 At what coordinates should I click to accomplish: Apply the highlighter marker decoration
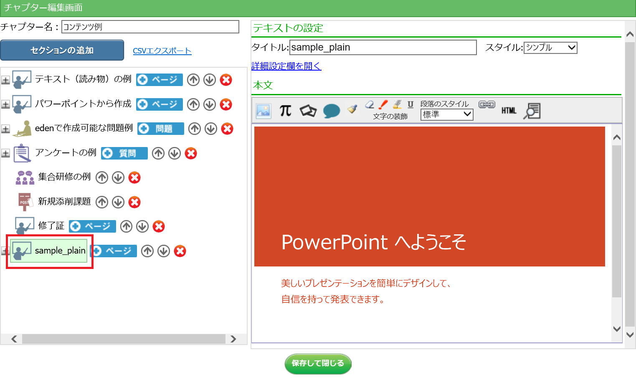[397, 104]
